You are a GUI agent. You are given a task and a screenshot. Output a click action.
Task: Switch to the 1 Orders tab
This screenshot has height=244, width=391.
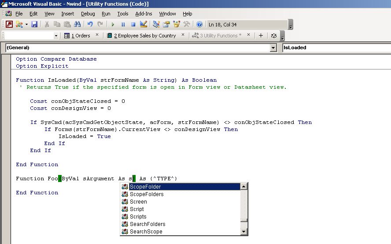click(x=77, y=36)
